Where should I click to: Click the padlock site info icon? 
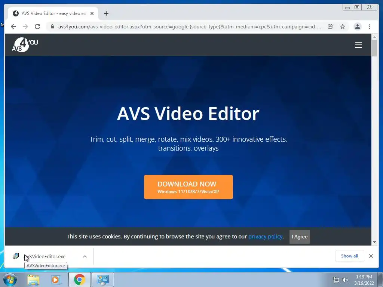[52, 27]
